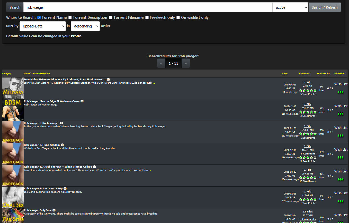
Task: Click the camera icon beside the Prisoner Of War title
Action: point(108,80)
